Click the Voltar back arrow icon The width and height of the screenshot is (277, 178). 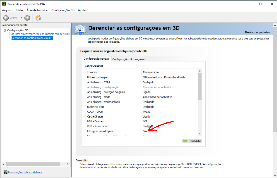click(6, 18)
